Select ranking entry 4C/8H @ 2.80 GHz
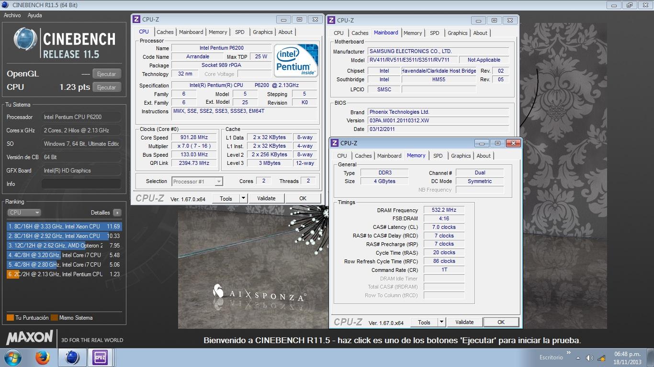The width and height of the screenshot is (654, 367). 64,265
